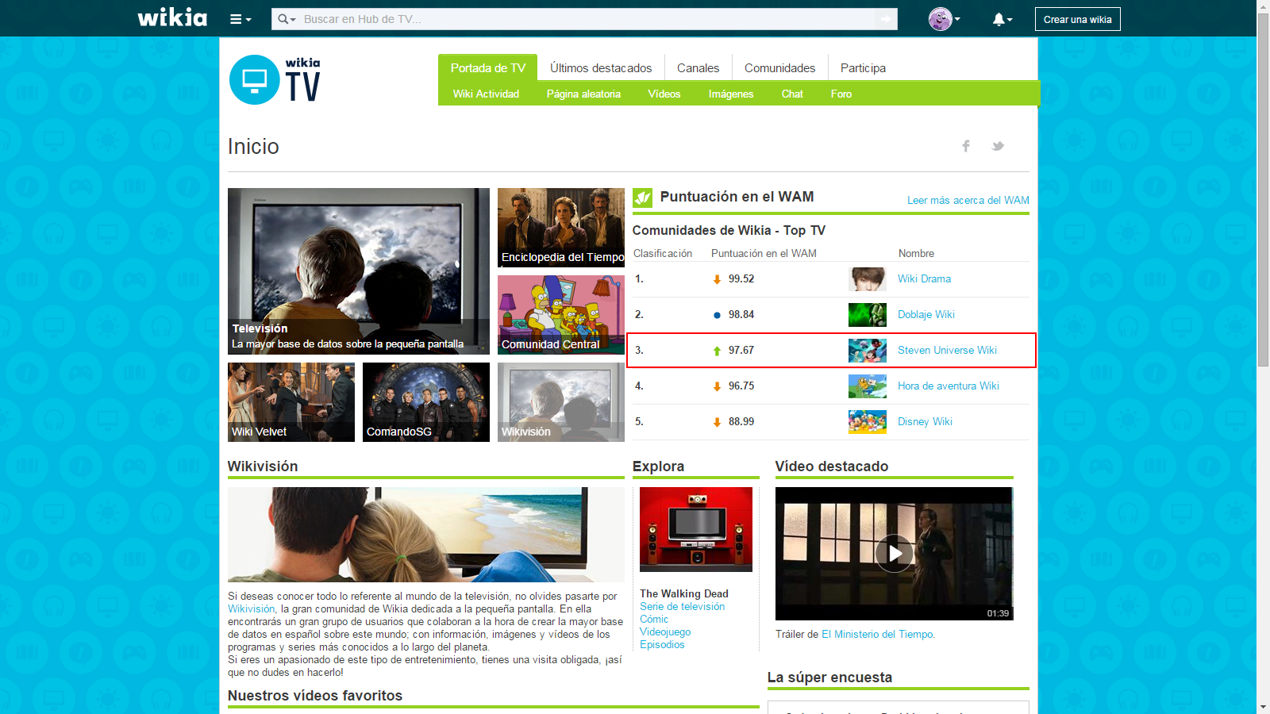Screen dimensions: 1270x714
Task: Open the 'Episodios' link
Action: 662,645
